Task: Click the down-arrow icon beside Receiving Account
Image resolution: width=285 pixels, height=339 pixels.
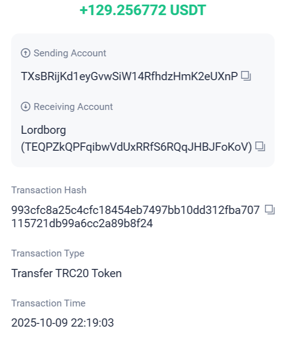Action: coord(26,107)
